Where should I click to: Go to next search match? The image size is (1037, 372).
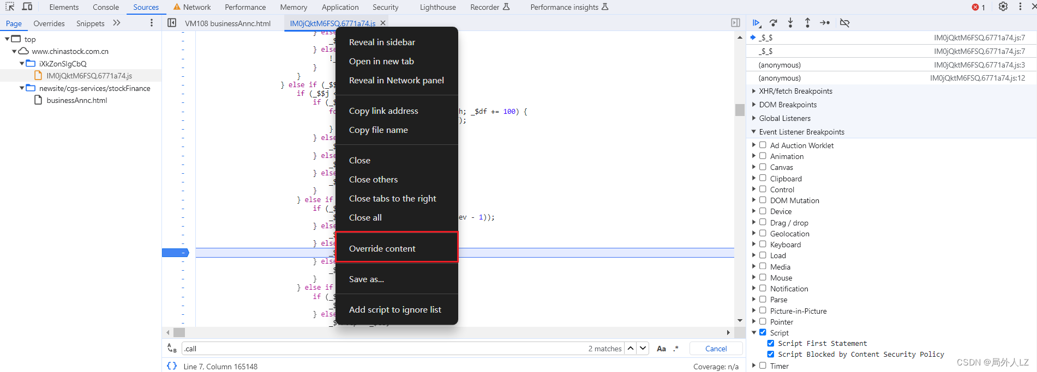tap(643, 349)
